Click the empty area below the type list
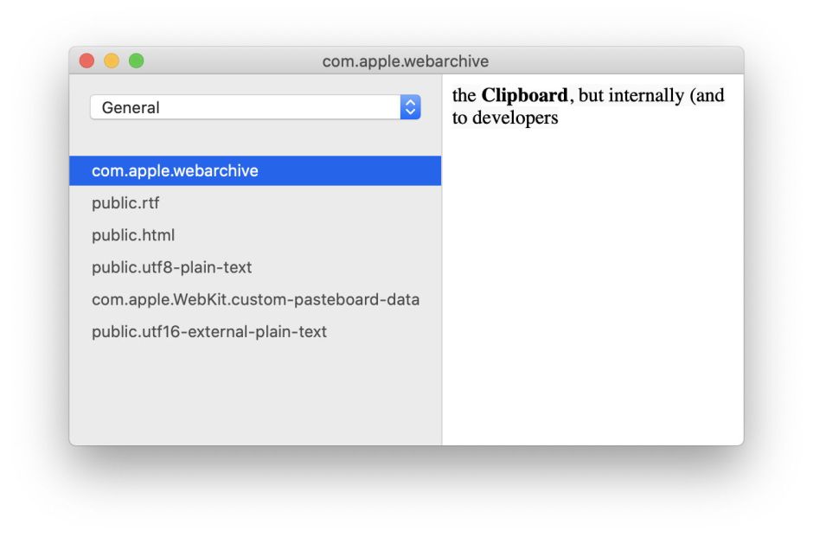This screenshot has width=813, height=537. 255,393
